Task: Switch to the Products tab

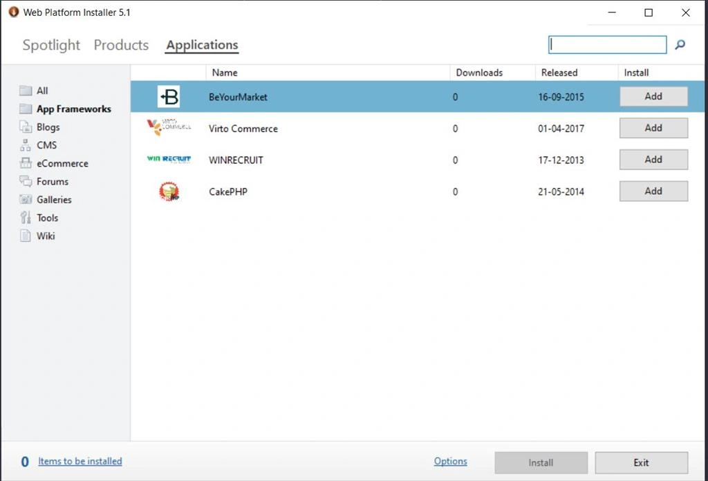Action: 121,45
